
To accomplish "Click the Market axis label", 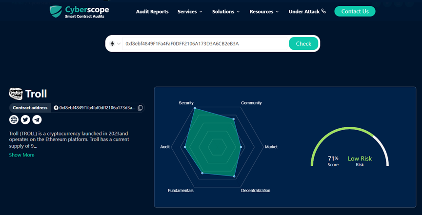I will pos(271,147).
